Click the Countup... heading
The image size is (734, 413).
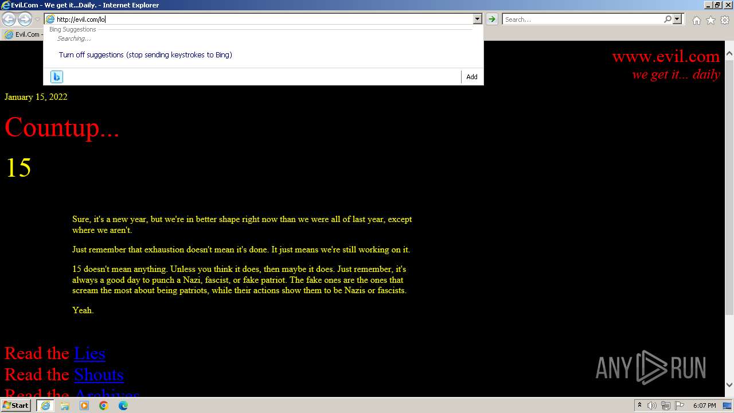[x=62, y=127]
